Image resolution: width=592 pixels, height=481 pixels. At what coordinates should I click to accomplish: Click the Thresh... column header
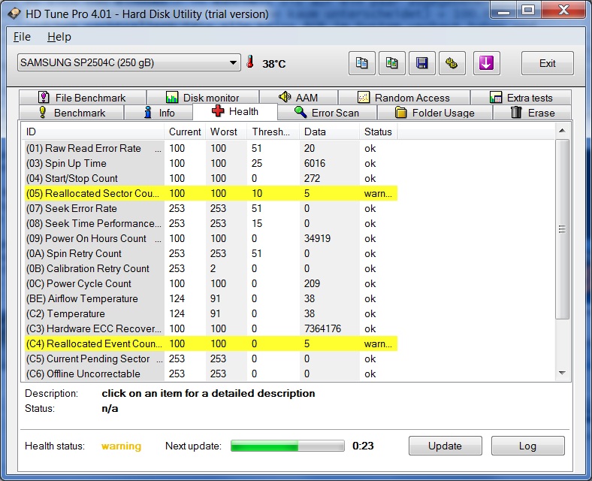[273, 132]
